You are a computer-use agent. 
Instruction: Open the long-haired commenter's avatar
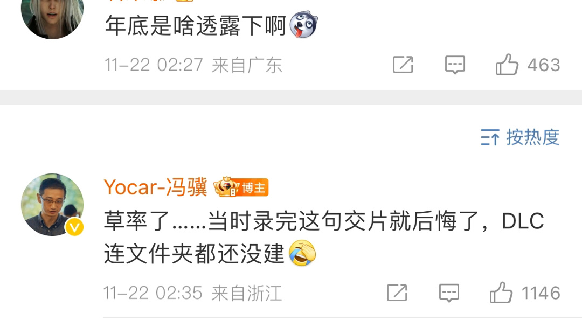click(x=52, y=16)
